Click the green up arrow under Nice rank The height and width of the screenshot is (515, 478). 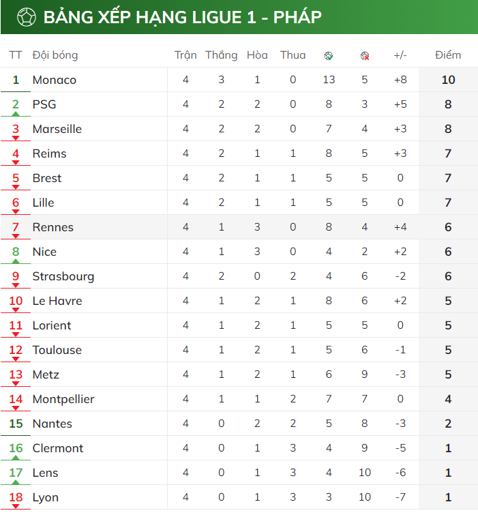tap(16, 261)
